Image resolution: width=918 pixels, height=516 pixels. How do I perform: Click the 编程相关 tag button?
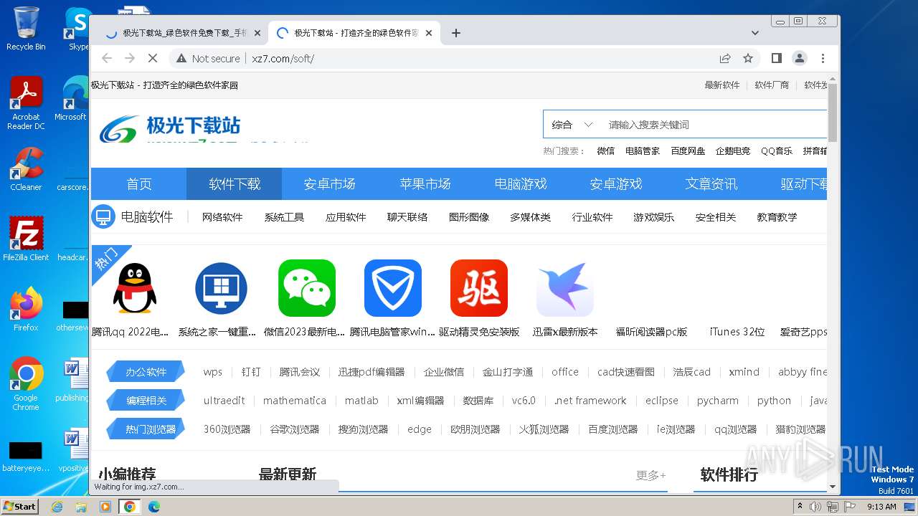(x=146, y=401)
